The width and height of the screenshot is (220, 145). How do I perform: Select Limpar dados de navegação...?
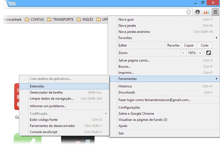point(64,99)
